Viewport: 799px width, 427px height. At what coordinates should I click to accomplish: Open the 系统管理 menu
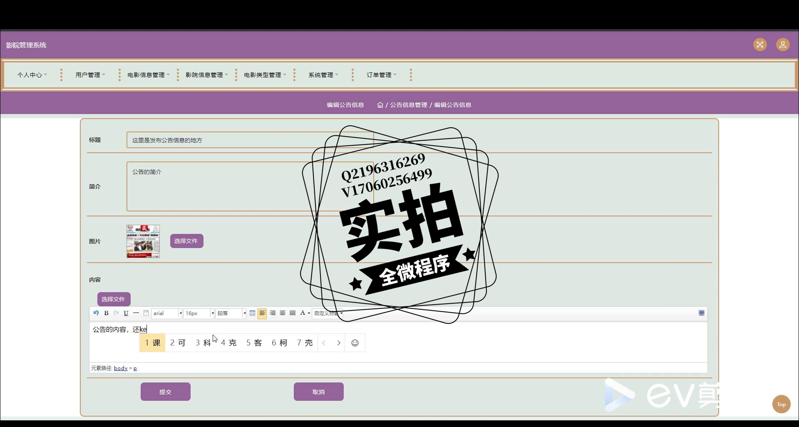click(x=323, y=75)
